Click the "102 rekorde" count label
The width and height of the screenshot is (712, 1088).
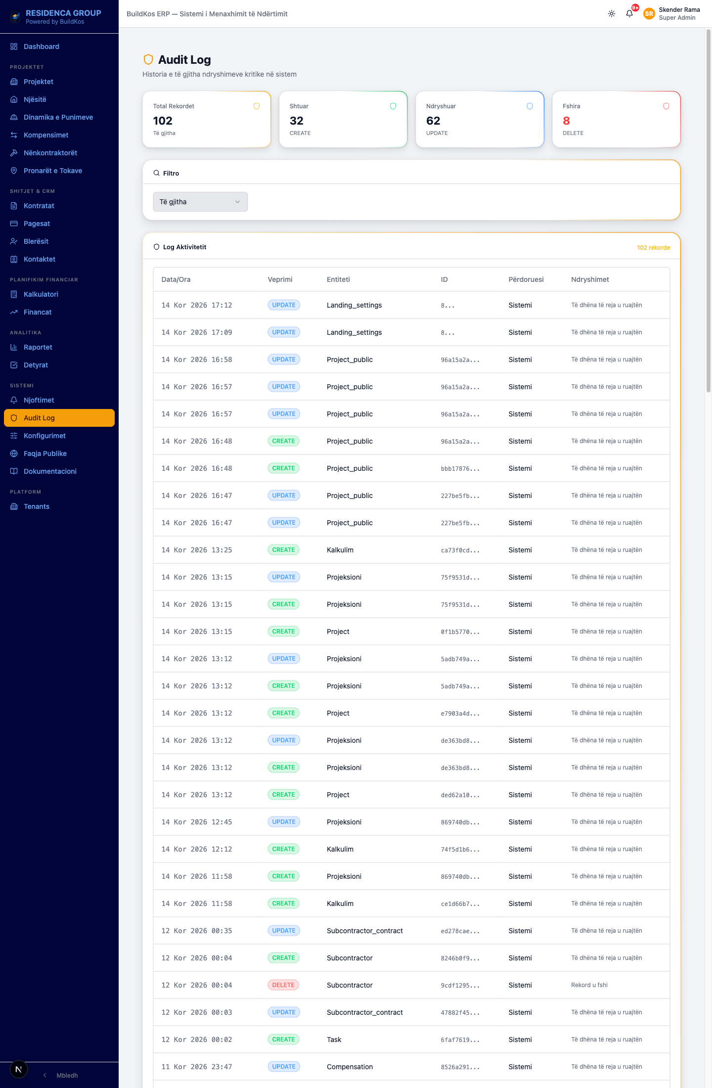[654, 248]
